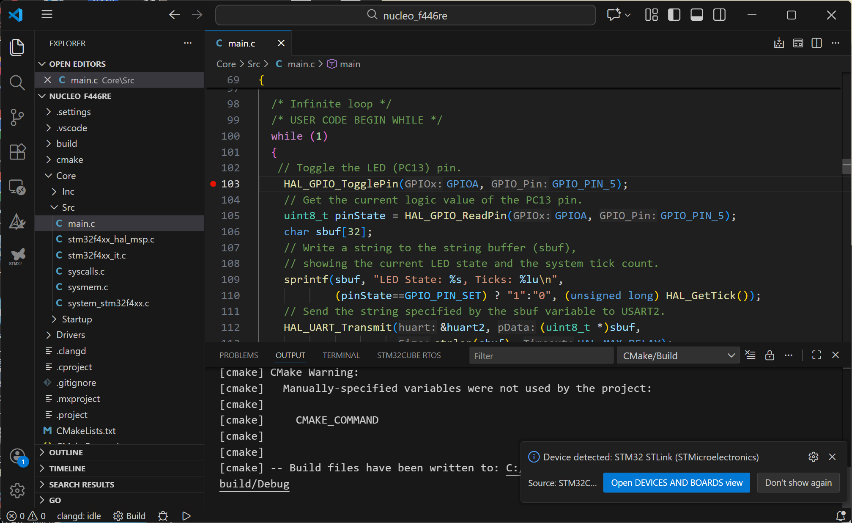
Task: Expand the Drivers folder
Action: pos(70,335)
